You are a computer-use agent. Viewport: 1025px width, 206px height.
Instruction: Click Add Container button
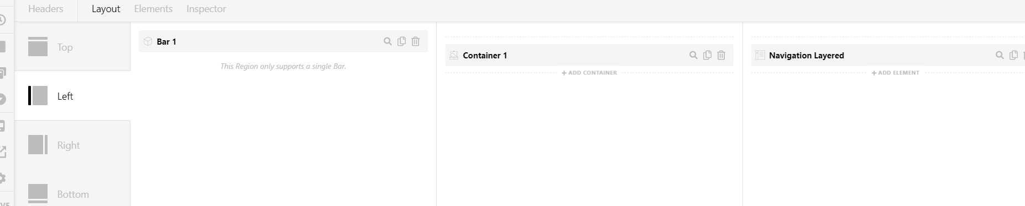coord(589,73)
